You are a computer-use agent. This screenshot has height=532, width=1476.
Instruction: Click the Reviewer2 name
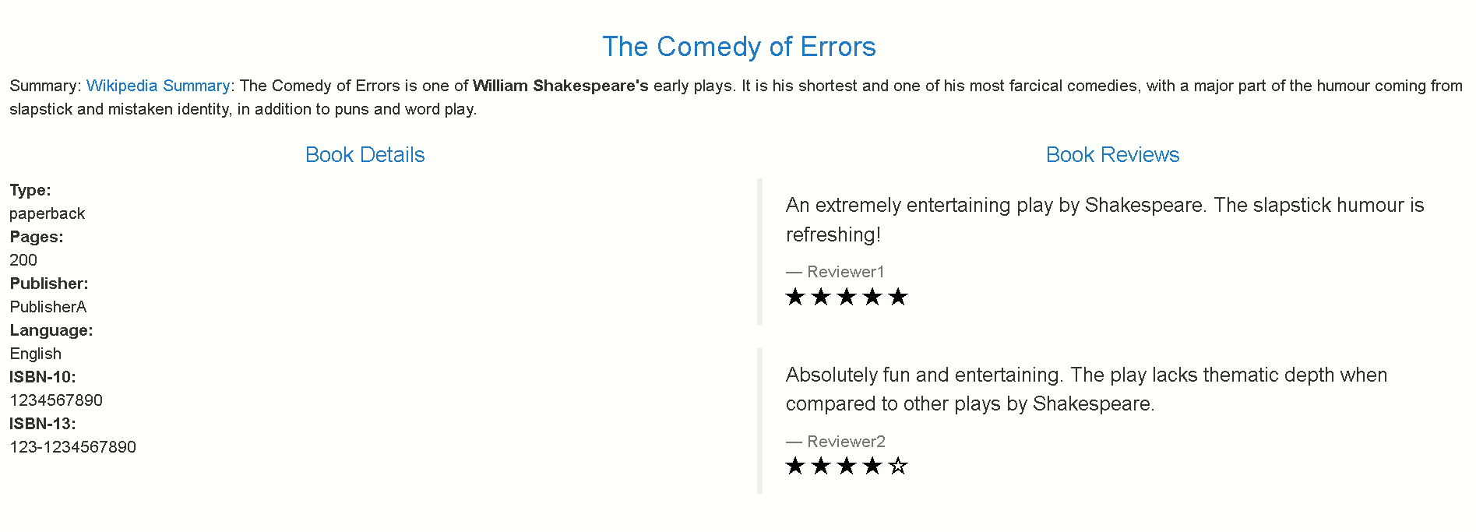point(846,442)
